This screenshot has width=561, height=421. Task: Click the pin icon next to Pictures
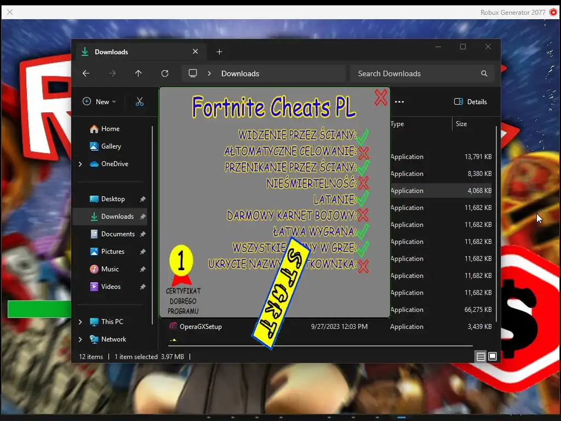coord(143,252)
